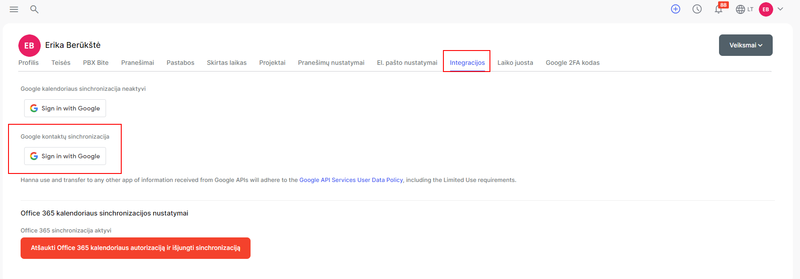Open the clock time-tracking icon
Image resolution: width=800 pixels, height=279 pixels.
(697, 9)
